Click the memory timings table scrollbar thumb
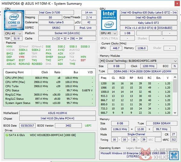 pos(175,86)
